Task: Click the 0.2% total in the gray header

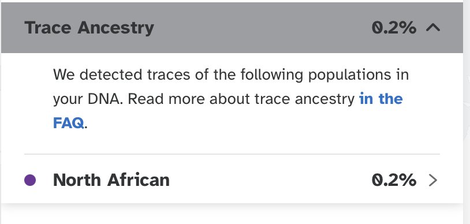Action: pos(394,28)
